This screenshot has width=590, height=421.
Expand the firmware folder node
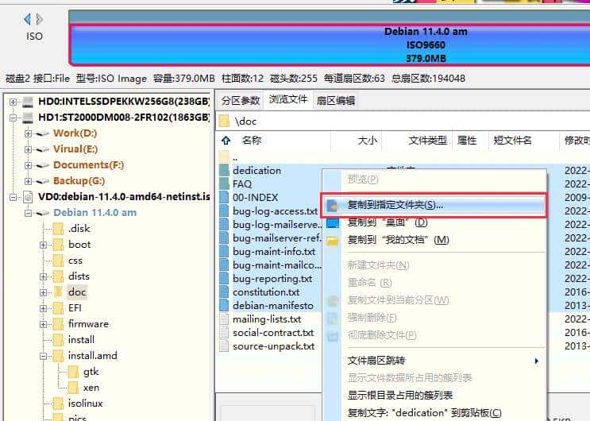tap(43, 324)
